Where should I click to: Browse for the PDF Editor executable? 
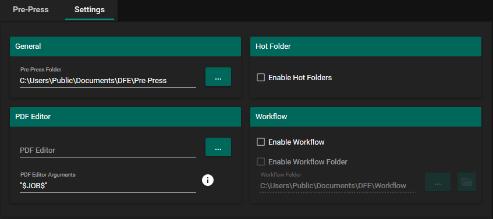[218, 147]
